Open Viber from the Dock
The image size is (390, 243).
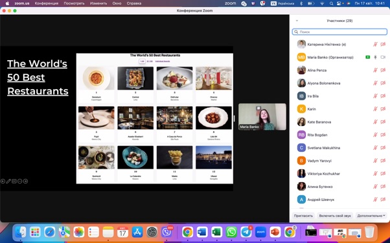point(166,232)
